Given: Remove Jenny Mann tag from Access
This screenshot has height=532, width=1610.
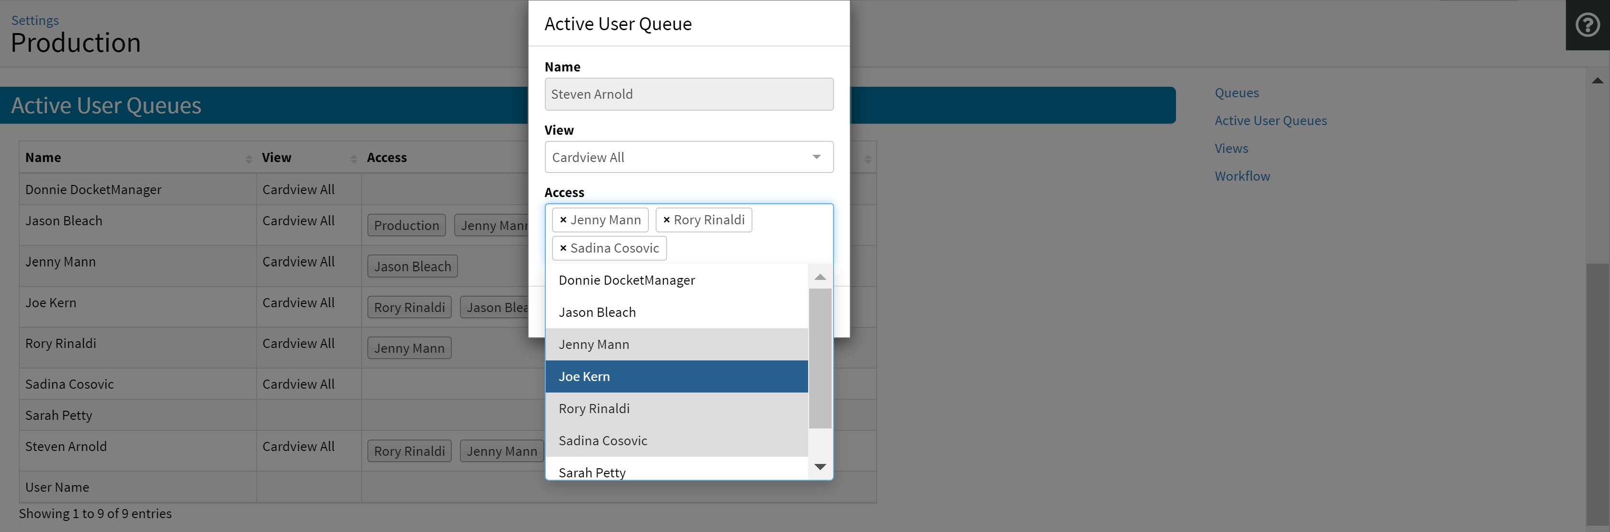Looking at the screenshot, I should click(x=563, y=220).
